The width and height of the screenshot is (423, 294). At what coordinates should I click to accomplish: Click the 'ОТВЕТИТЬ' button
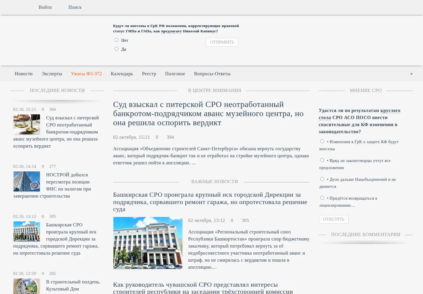[x=334, y=219]
